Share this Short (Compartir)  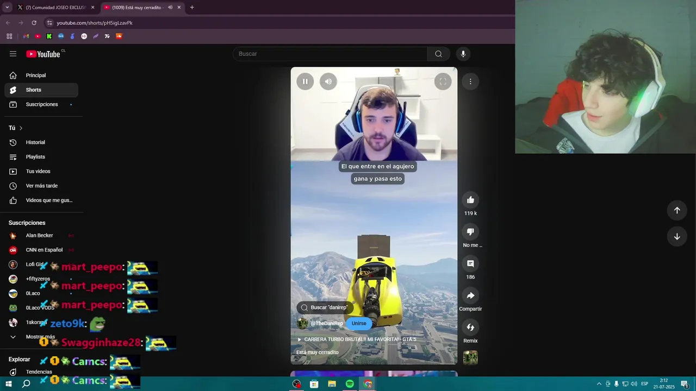pos(470,295)
